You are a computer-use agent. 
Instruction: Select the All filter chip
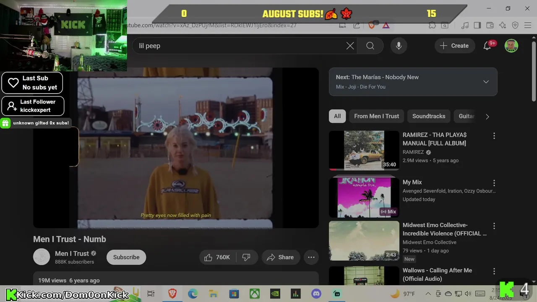[x=337, y=116]
